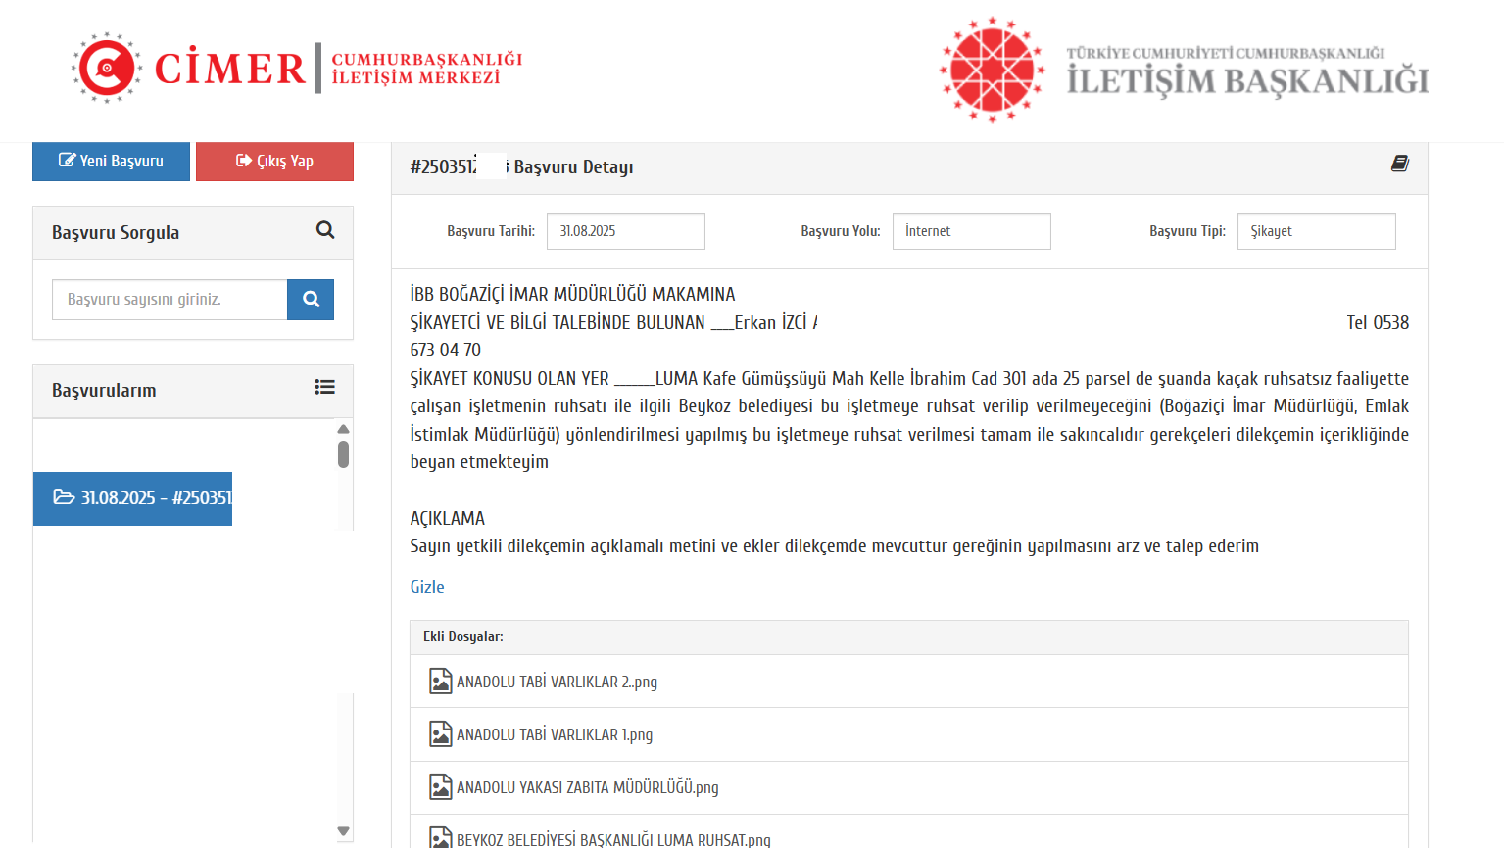Click the Ekli Dosyalar label
Image resolution: width=1504 pixels, height=848 pixels.
[x=463, y=636]
